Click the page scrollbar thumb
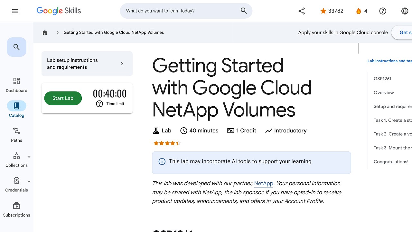Viewport: 412px width, 232px height. click(358, 48)
